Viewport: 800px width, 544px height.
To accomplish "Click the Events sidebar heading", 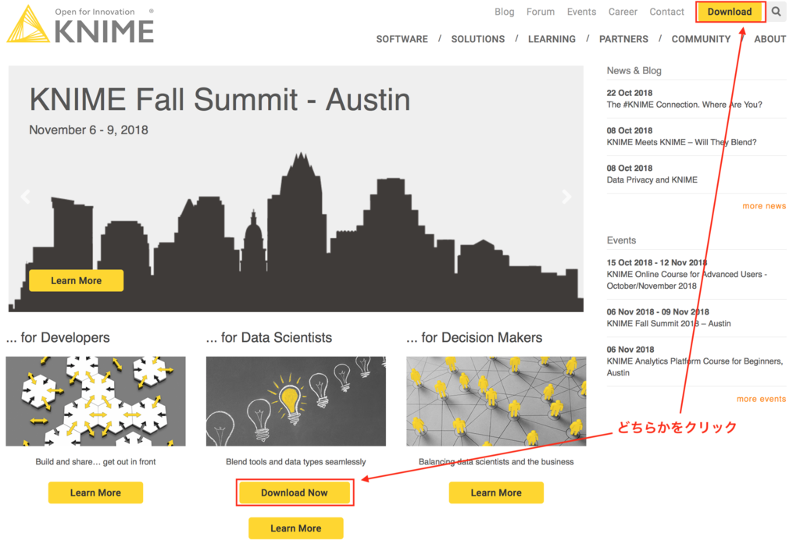I will [621, 240].
